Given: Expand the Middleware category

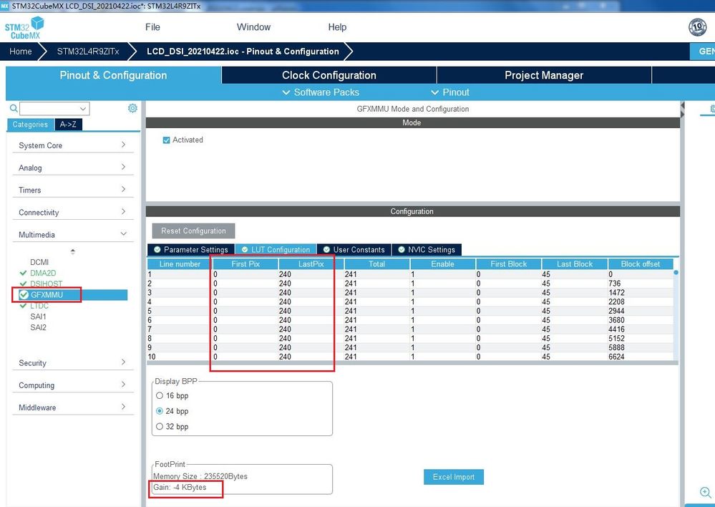Looking at the screenshot, I should tap(72, 407).
